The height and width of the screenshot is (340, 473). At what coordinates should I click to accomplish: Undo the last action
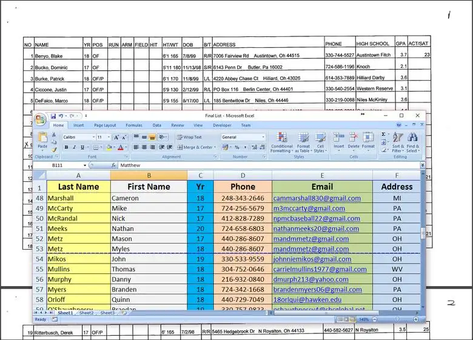pos(61,116)
